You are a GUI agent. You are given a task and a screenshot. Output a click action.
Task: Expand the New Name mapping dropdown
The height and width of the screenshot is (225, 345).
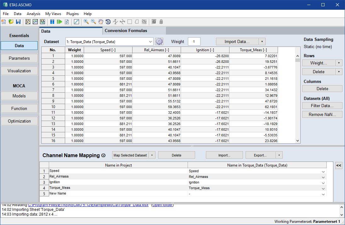click(x=323, y=194)
